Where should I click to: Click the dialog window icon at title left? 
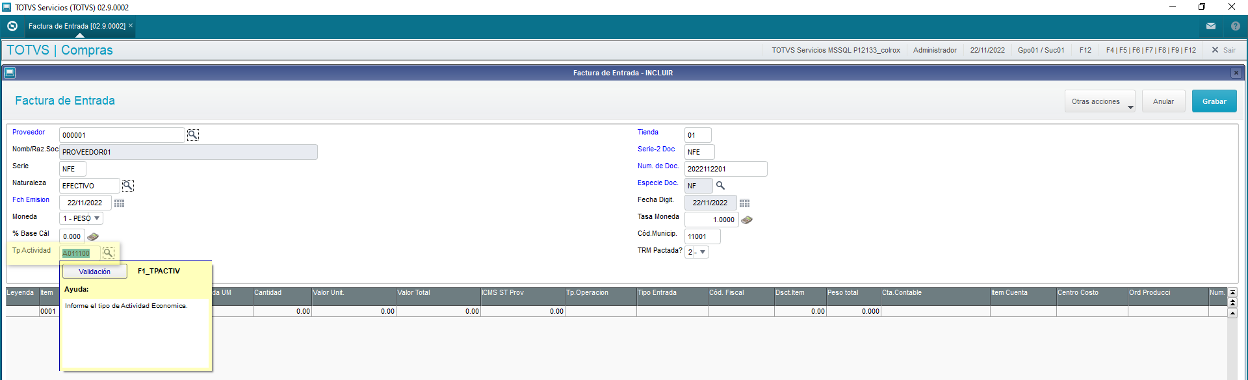(9, 73)
